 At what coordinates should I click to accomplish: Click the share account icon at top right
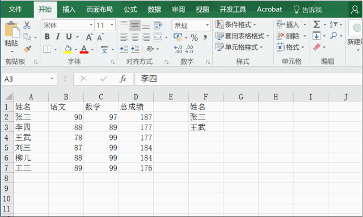click(x=354, y=10)
